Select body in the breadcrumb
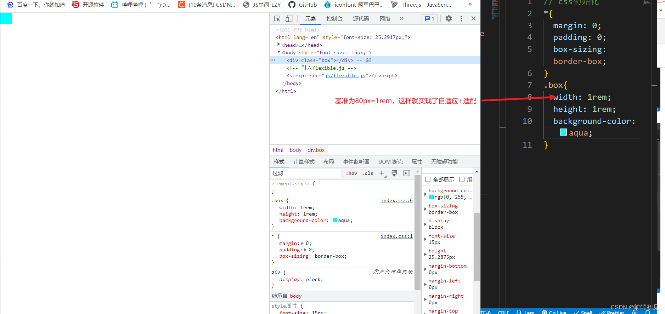 (295, 150)
